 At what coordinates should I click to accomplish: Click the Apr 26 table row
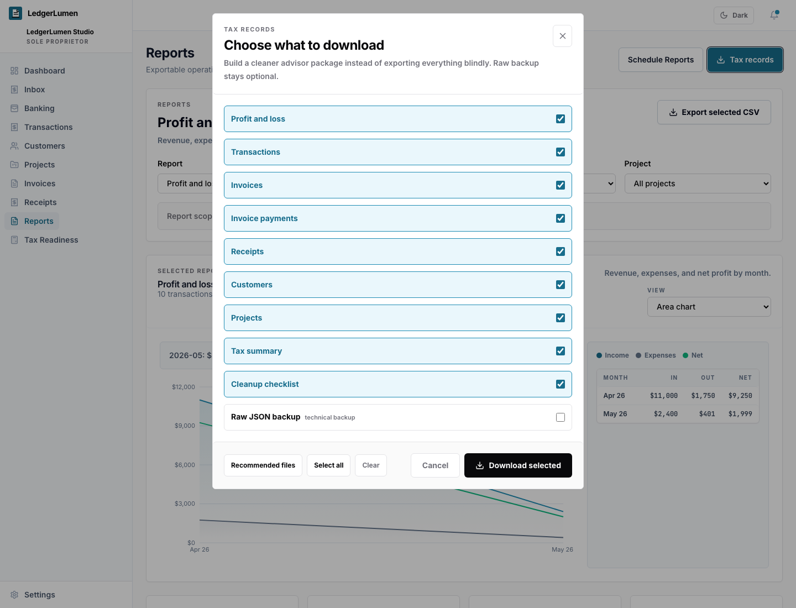678,396
